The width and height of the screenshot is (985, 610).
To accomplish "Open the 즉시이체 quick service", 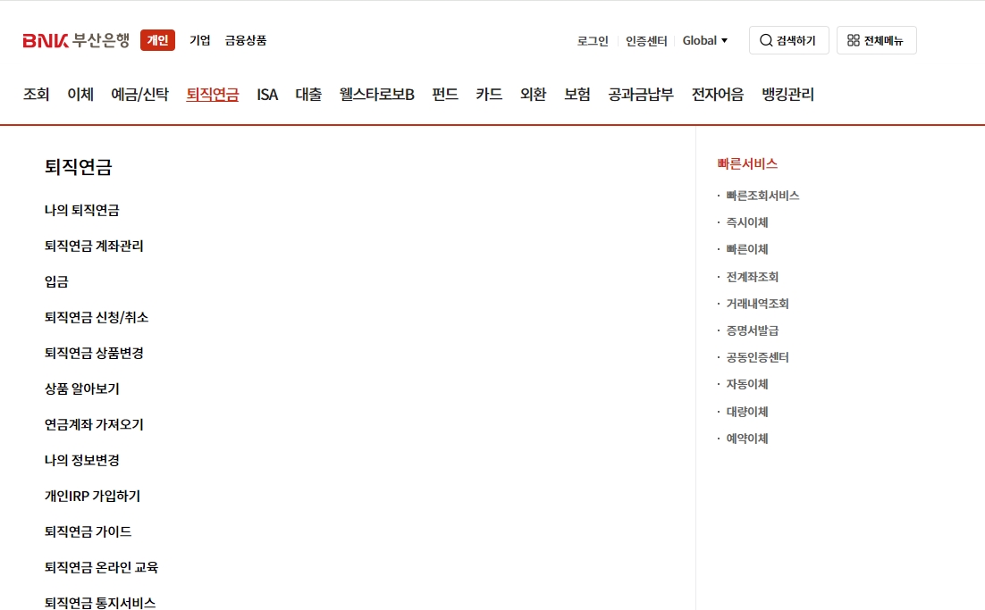I will [x=745, y=221].
